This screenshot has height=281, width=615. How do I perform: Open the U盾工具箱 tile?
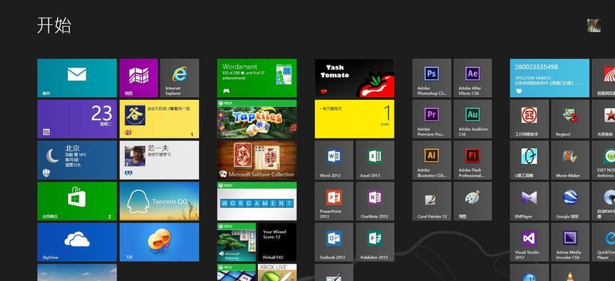[529, 160]
